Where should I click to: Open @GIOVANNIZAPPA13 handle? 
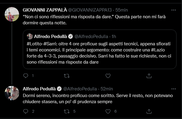pyautogui.click(x=90, y=10)
